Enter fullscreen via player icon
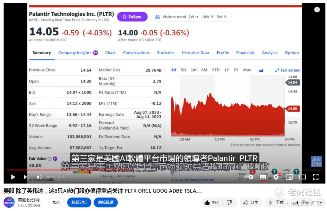 316,177
